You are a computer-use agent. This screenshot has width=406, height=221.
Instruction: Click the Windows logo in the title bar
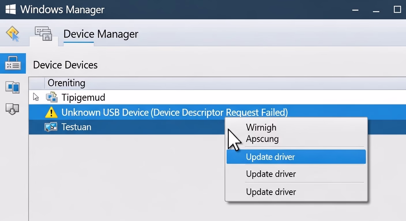point(10,9)
